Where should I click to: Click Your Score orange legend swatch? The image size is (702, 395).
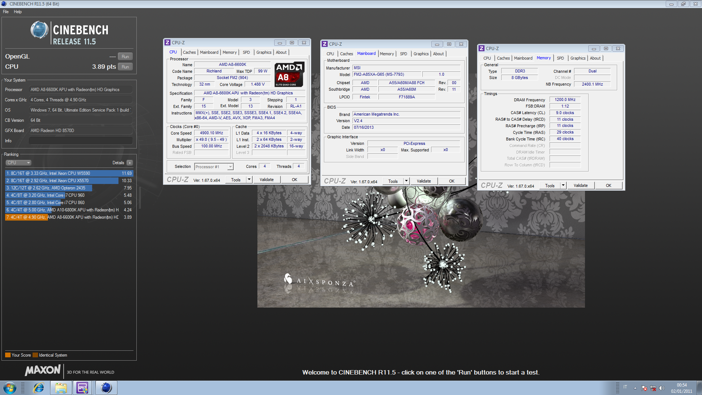(x=8, y=355)
